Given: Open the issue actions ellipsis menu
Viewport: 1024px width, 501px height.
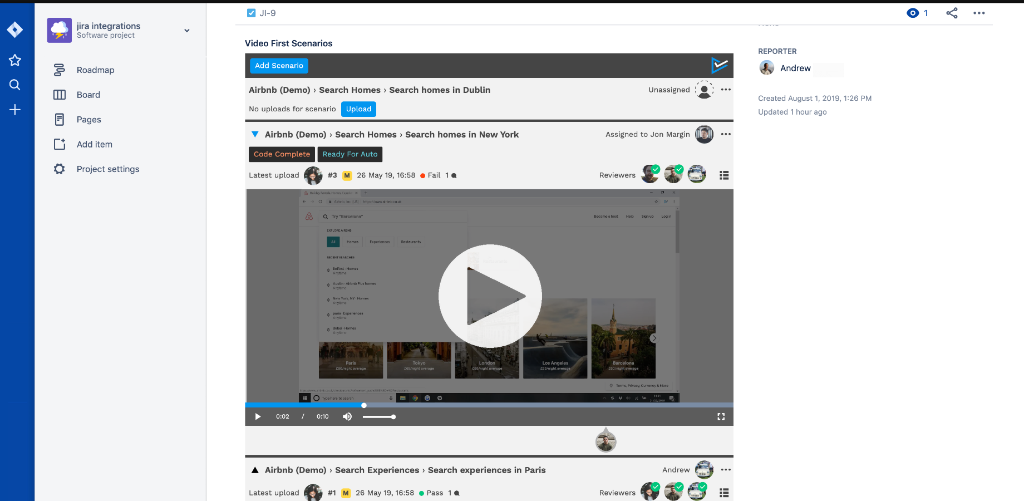Looking at the screenshot, I should [x=979, y=13].
